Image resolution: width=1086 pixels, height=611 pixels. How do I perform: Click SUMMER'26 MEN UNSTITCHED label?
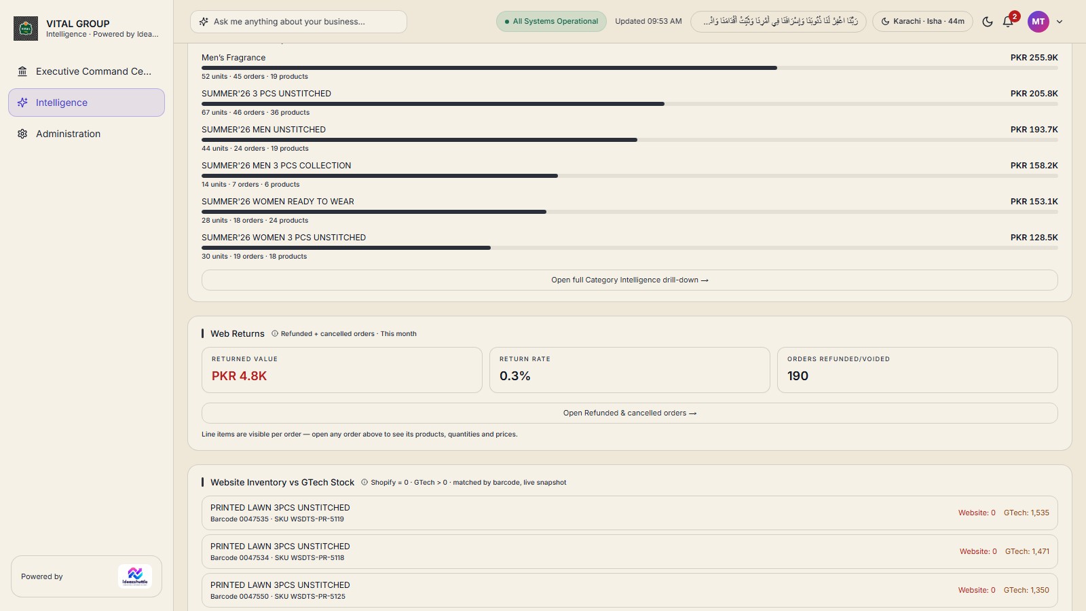click(263, 130)
